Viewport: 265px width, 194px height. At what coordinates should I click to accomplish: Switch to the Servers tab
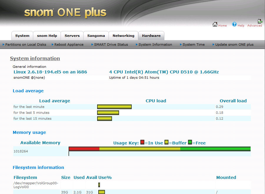pos(72,36)
